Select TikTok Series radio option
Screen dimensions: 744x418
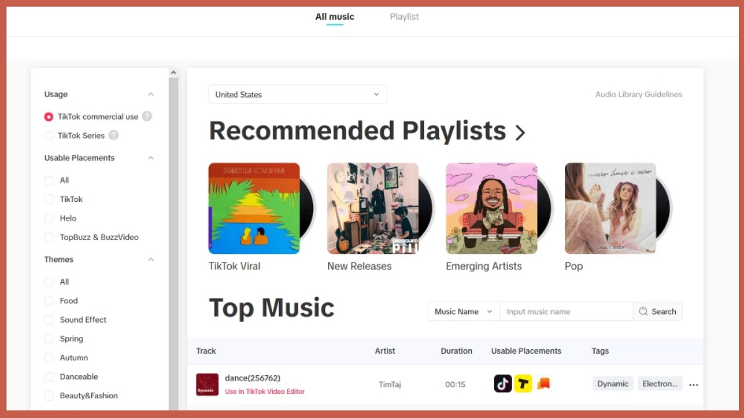pyautogui.click(x=49, y=136)
